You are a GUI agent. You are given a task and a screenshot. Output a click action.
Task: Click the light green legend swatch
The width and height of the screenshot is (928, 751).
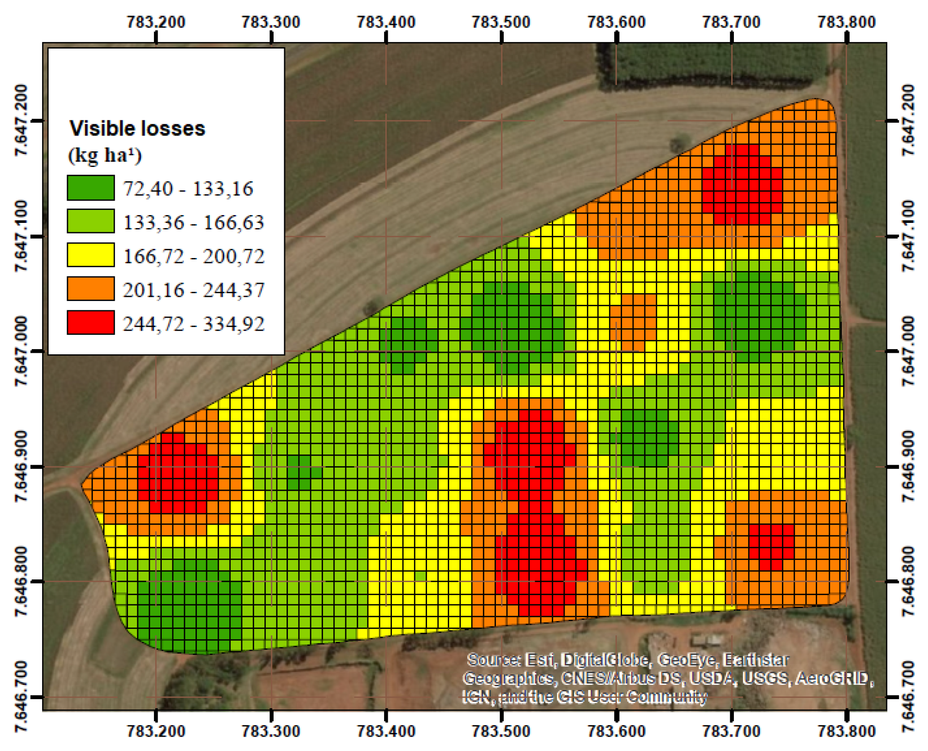pos(91,221)
